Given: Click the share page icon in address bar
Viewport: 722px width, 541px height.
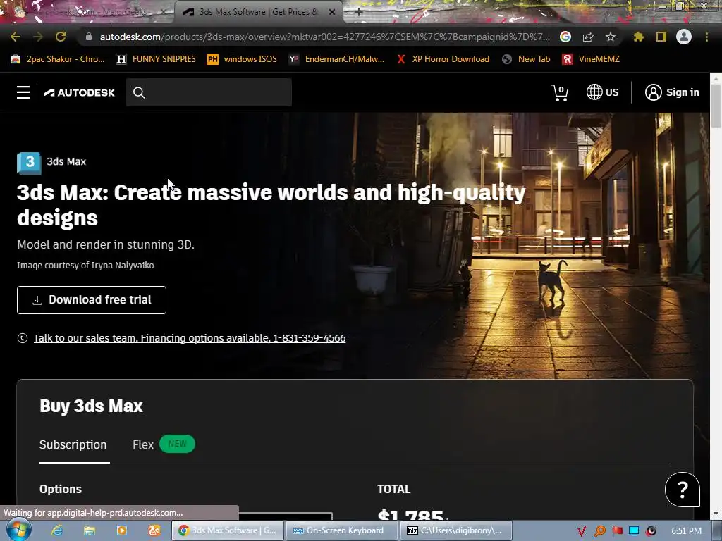Looking at the screenshot, I should tap(588, 37).
